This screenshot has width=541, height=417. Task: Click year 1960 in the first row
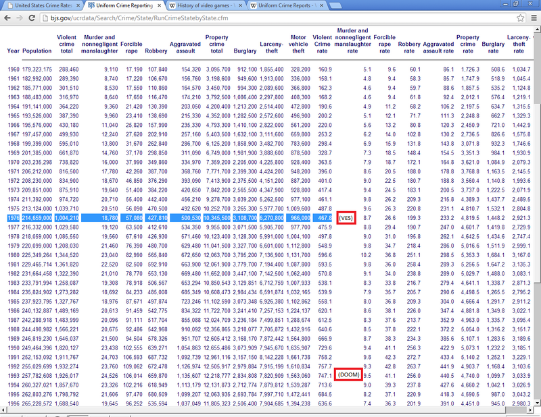point(14,69)
